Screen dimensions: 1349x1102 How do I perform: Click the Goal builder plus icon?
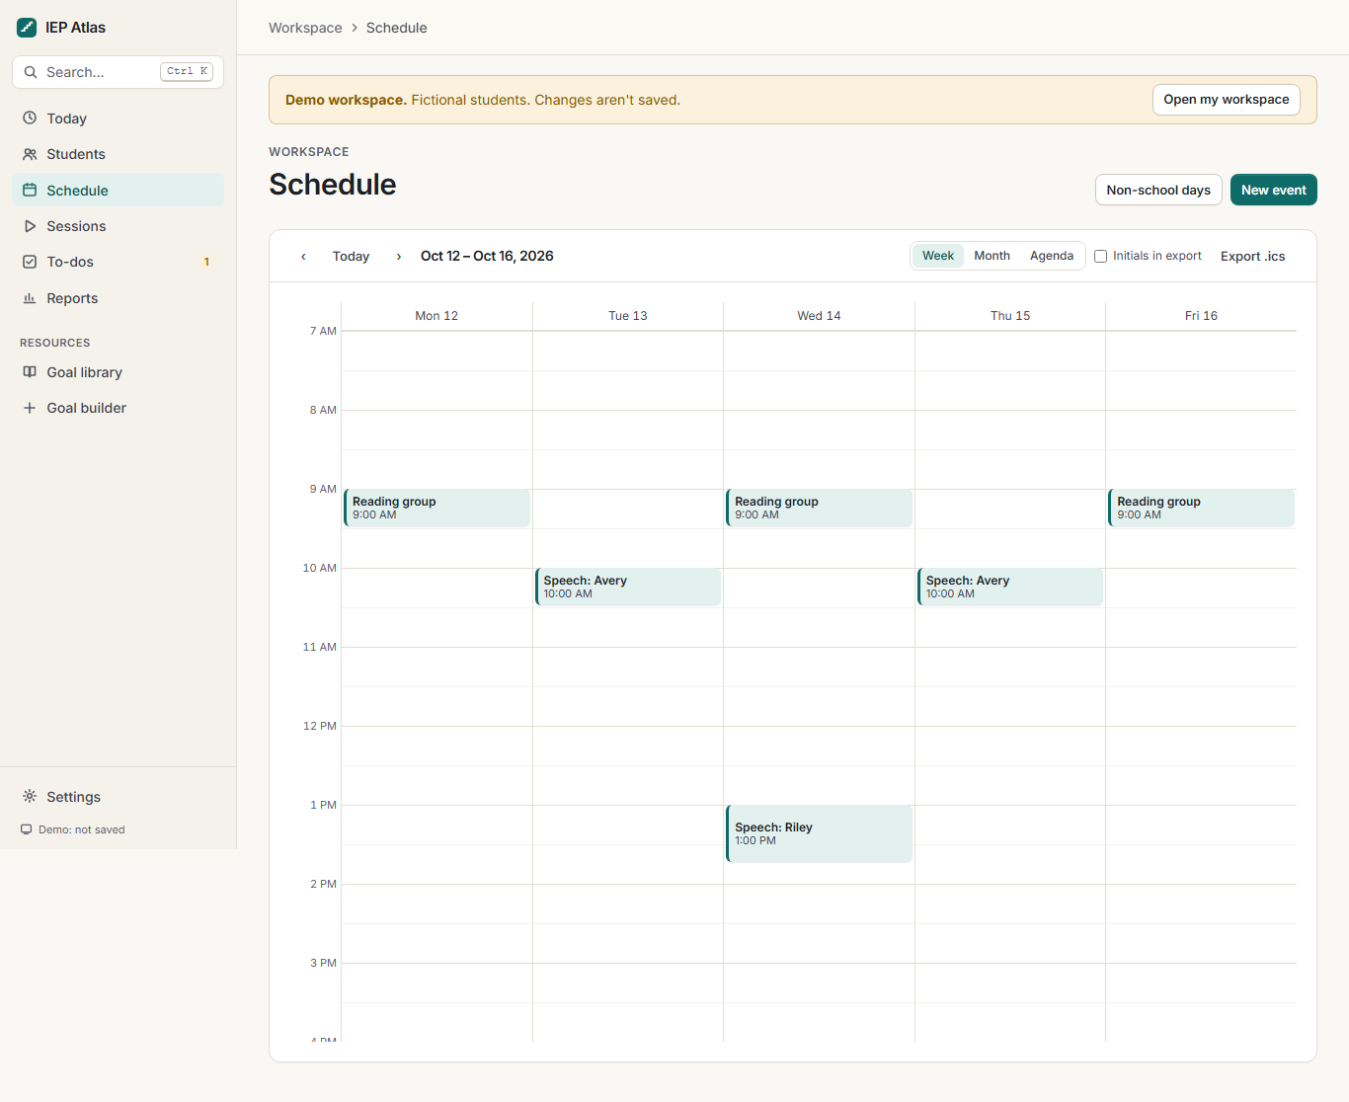(x=30, y=408)
